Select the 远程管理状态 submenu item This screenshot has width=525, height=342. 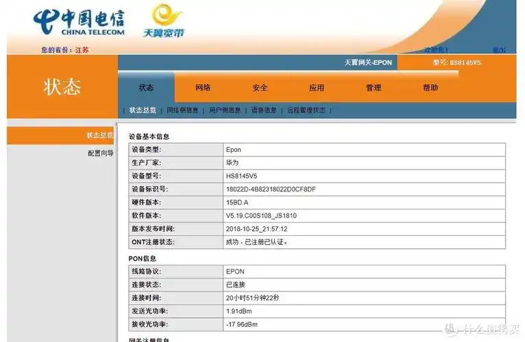click(306, 110)
